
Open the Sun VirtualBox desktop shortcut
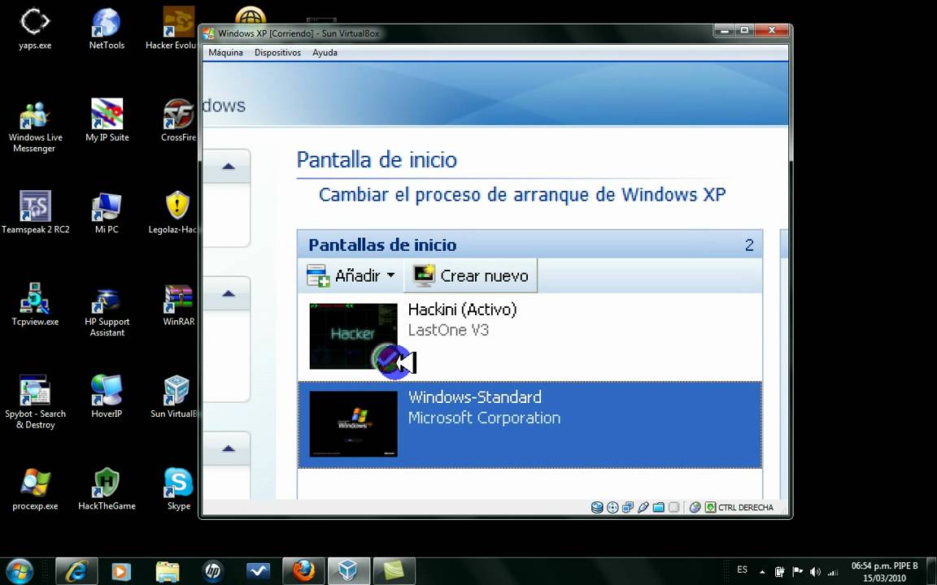click(175, 396)
